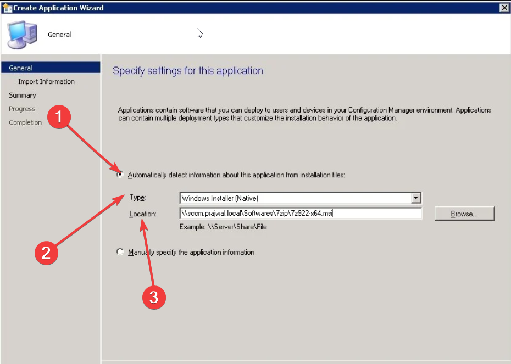The height and width of the screenshot is (364, 511).
Task: Open the Type dropdown arrow
Action: (x=416, y=198)
